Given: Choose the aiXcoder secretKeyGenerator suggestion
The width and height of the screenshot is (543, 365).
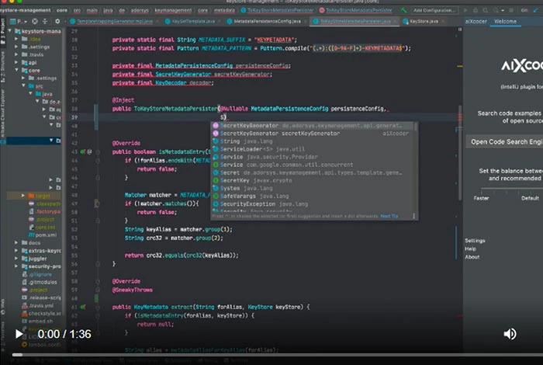Looking at the screenshot, I should point(313,134).
